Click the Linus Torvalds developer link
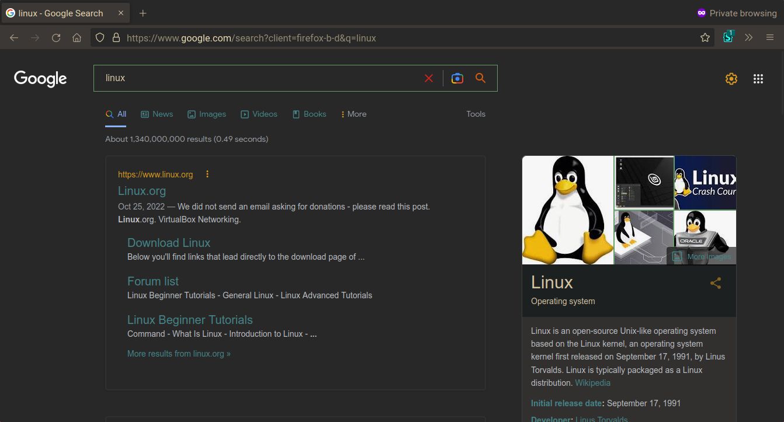Screen dimensions: 784x422 601,419
